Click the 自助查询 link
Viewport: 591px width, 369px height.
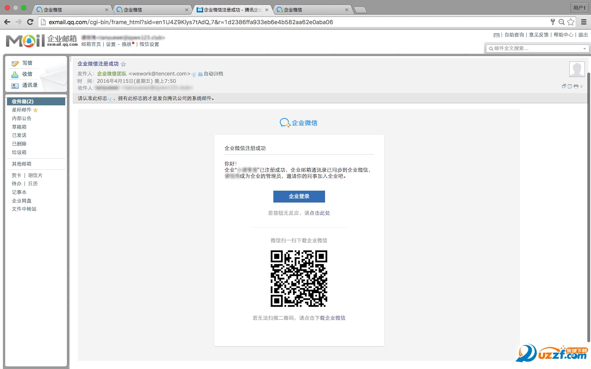pyautogui.click(x=514, y=35)
